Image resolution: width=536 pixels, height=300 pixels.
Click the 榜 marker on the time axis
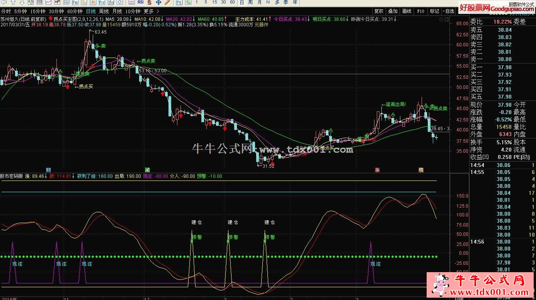pyautogui.click(x=421, y=170)
